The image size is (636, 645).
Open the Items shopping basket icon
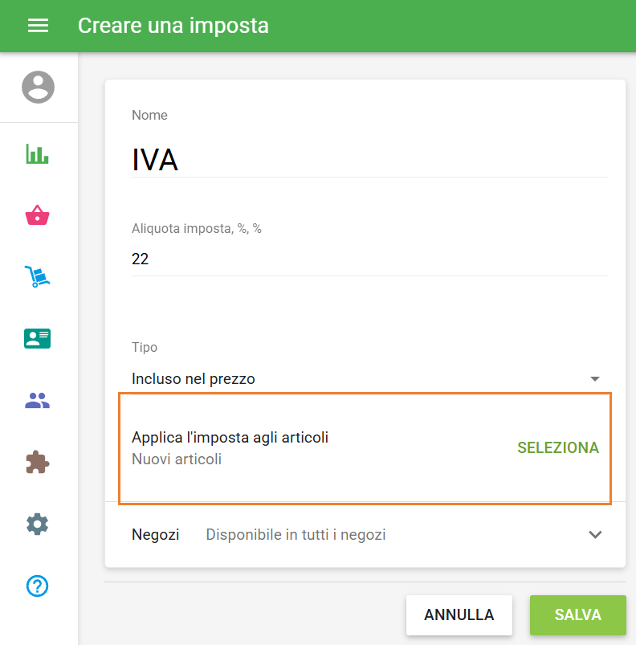coord(38,214)
